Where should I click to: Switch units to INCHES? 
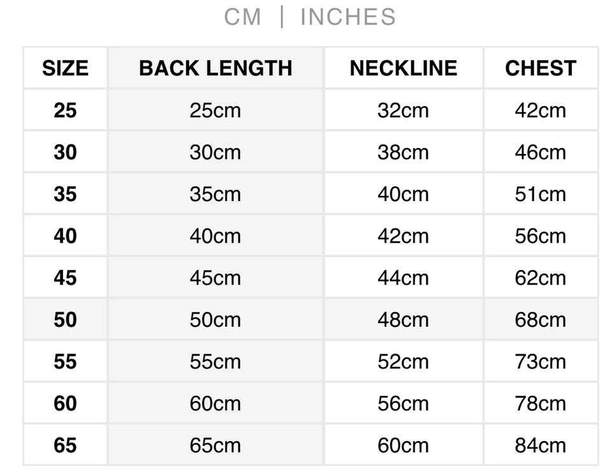(x=348, y=17)
